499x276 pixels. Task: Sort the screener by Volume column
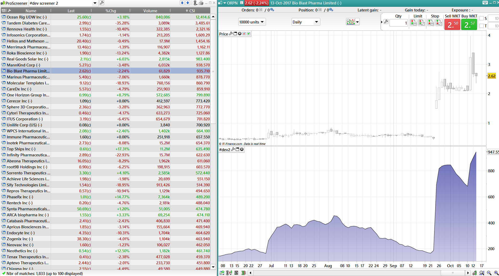coord(150,11)
